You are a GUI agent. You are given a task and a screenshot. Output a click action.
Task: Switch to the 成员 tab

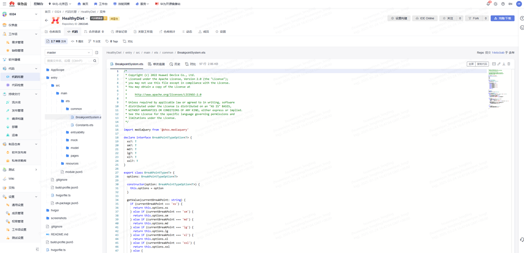[204, 32]
